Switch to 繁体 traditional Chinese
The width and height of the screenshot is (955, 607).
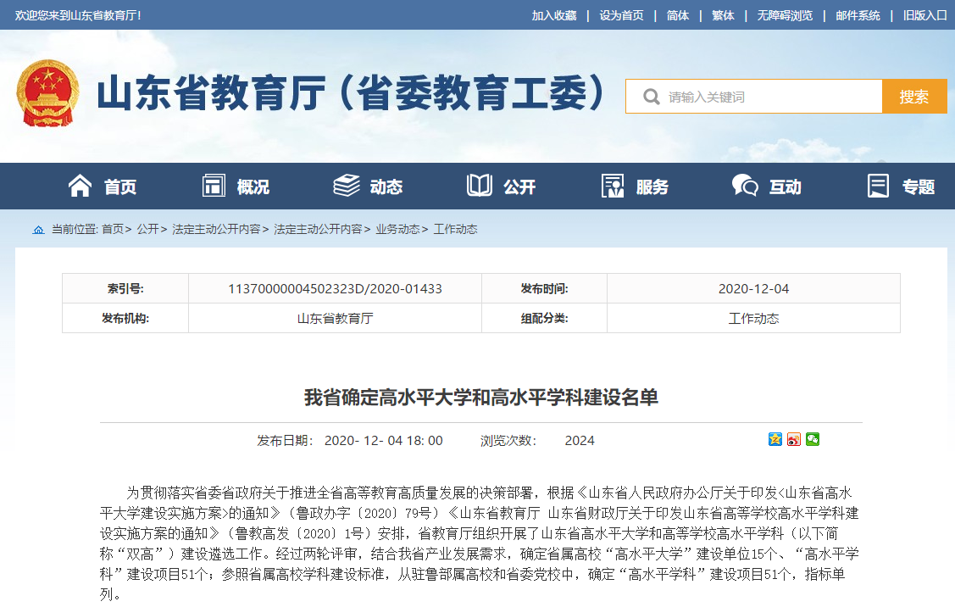(723, 15)
